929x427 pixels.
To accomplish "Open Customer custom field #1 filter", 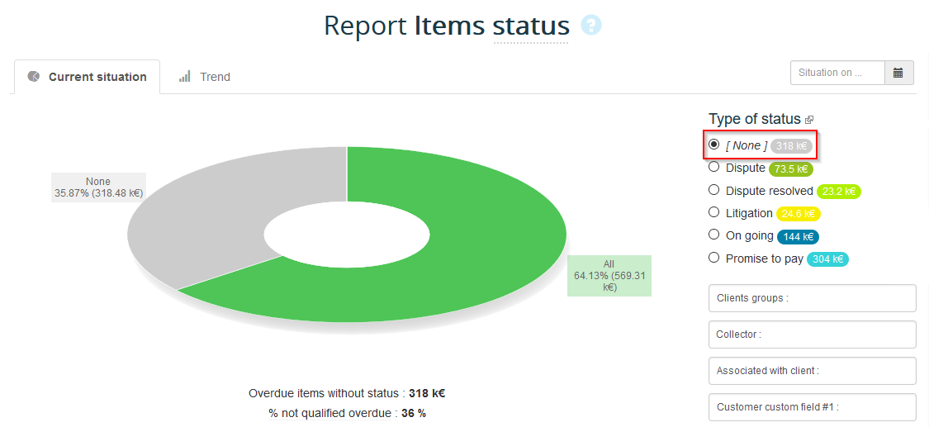I will [812, 407].
